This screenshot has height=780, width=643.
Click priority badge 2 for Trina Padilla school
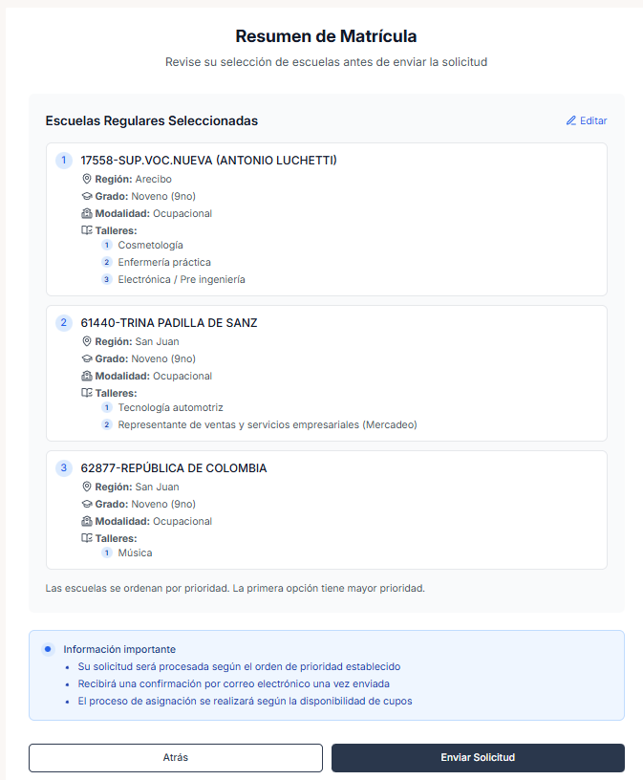tap(64, 322)
